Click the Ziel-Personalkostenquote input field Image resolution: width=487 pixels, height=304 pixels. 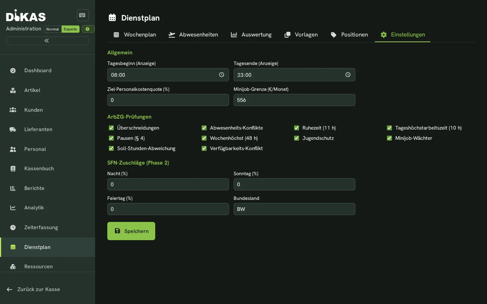[168, 100]
